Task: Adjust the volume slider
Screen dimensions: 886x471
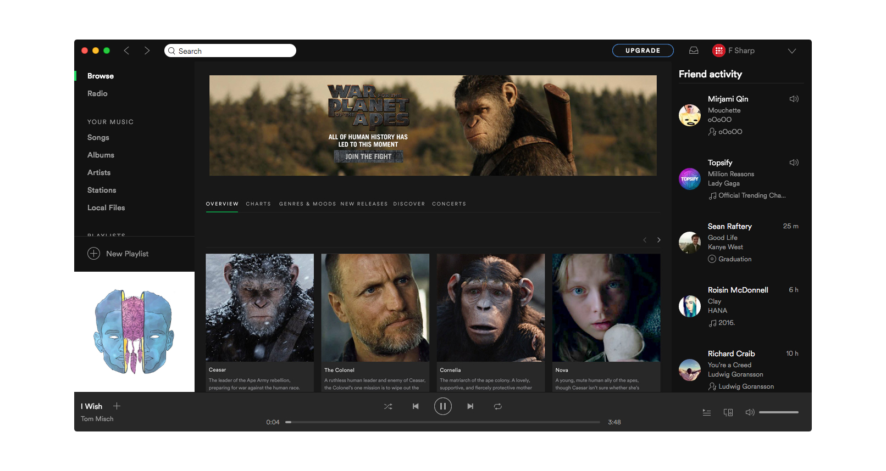Action: click(779, 412)
